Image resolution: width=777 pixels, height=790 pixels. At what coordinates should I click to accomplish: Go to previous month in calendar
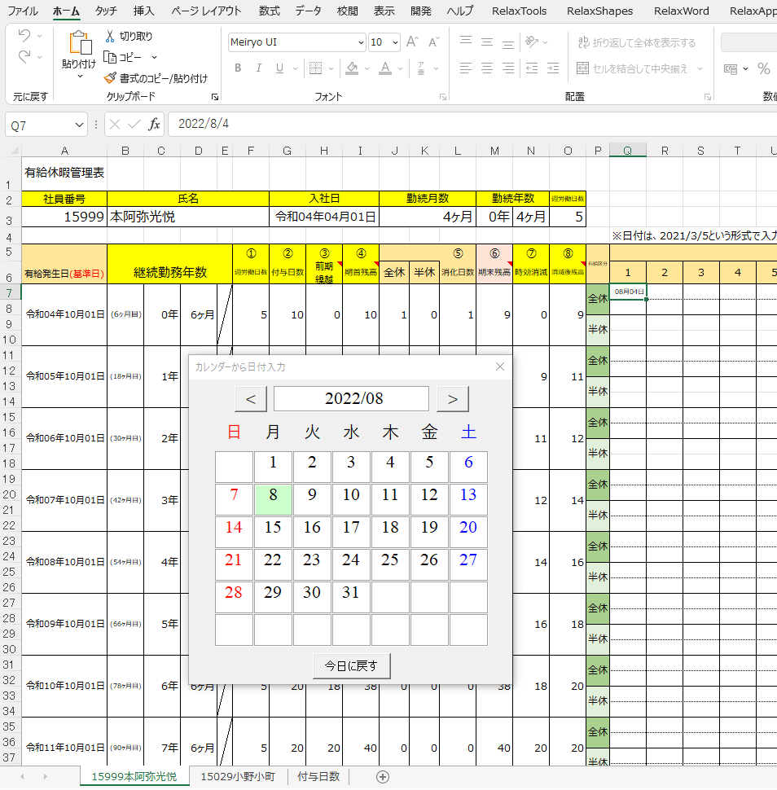(x=251, y=399)
